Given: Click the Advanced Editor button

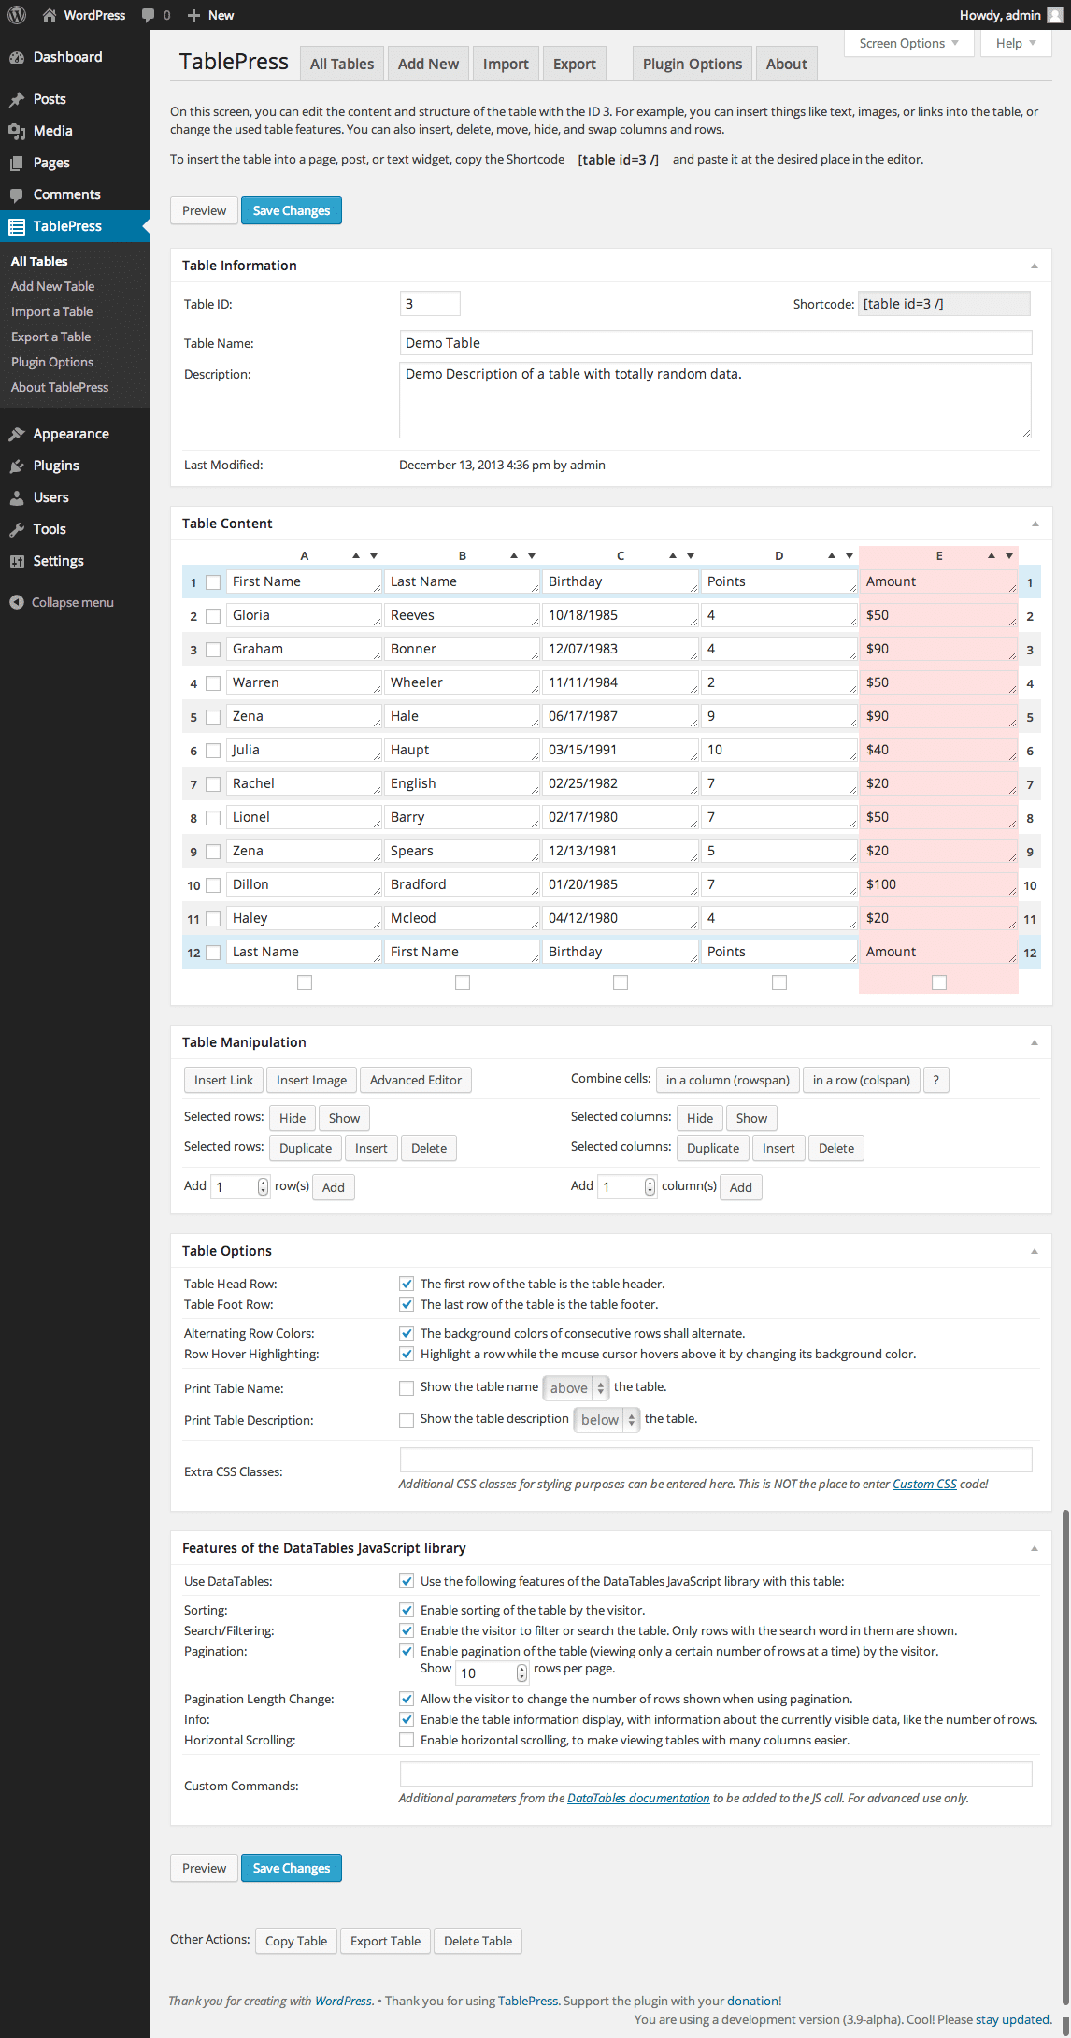Looking at the screenshot, I should (416, 1080).
